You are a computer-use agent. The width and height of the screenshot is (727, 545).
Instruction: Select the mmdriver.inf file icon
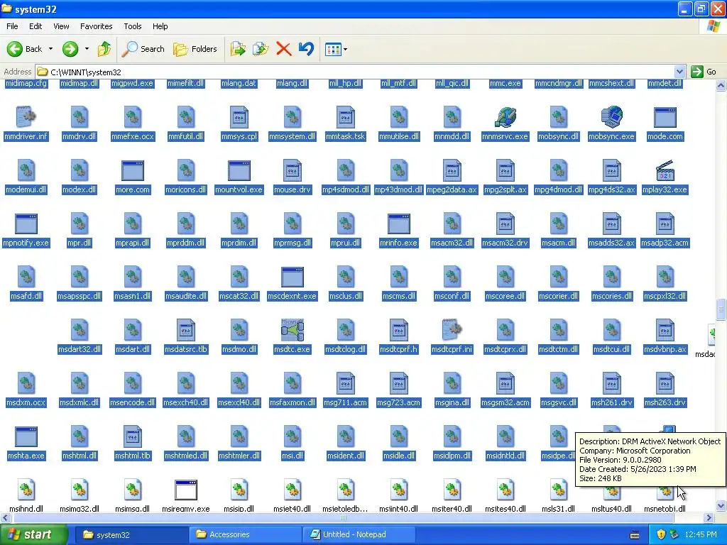[x=26, y=116]
